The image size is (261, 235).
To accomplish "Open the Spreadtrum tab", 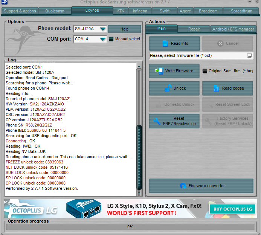I will pyautogui.click(x=241, y=11).
